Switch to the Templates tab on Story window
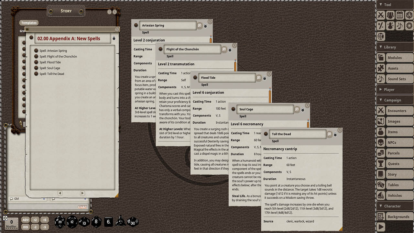The height and width of the screenshot is (233, 414). [x=29, y=23]
